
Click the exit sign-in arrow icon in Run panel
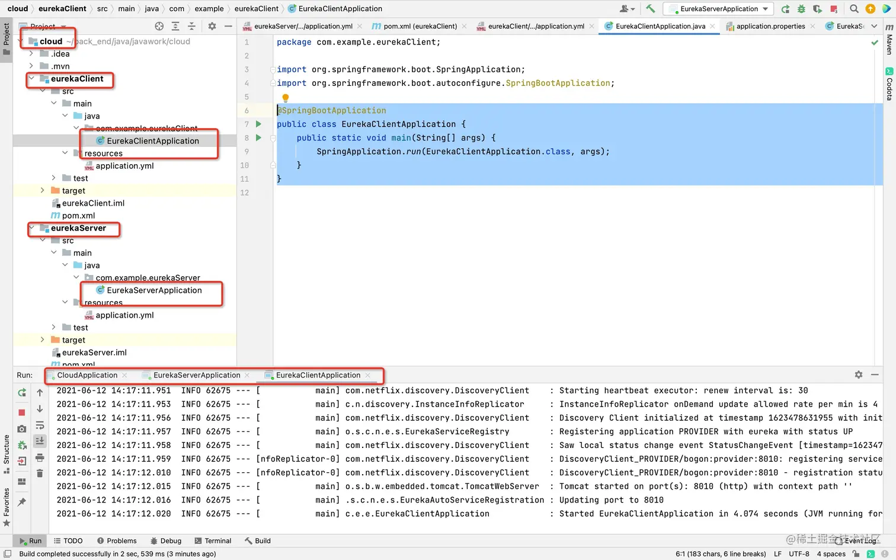click(x=22, y=461)
